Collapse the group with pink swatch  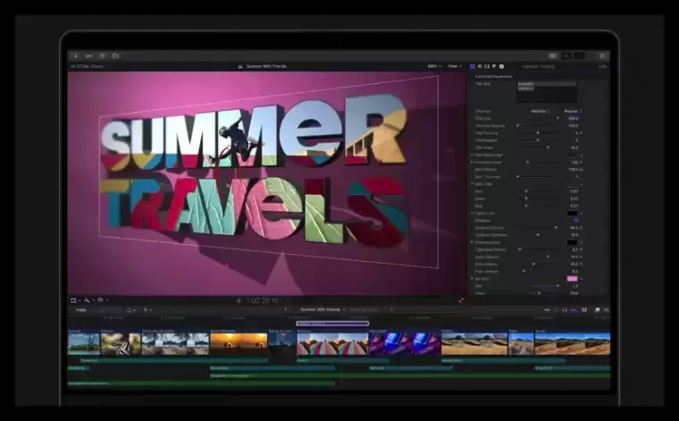(472, 279)
